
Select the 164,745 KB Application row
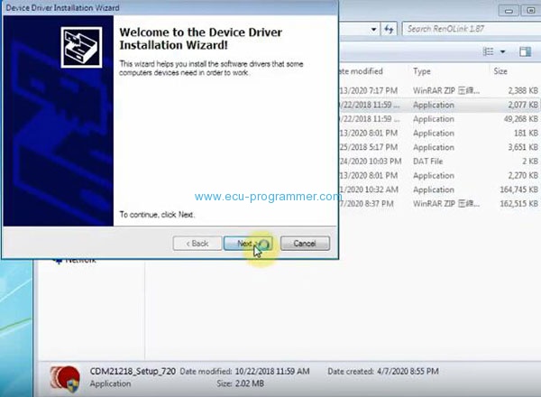click(433, 189)
